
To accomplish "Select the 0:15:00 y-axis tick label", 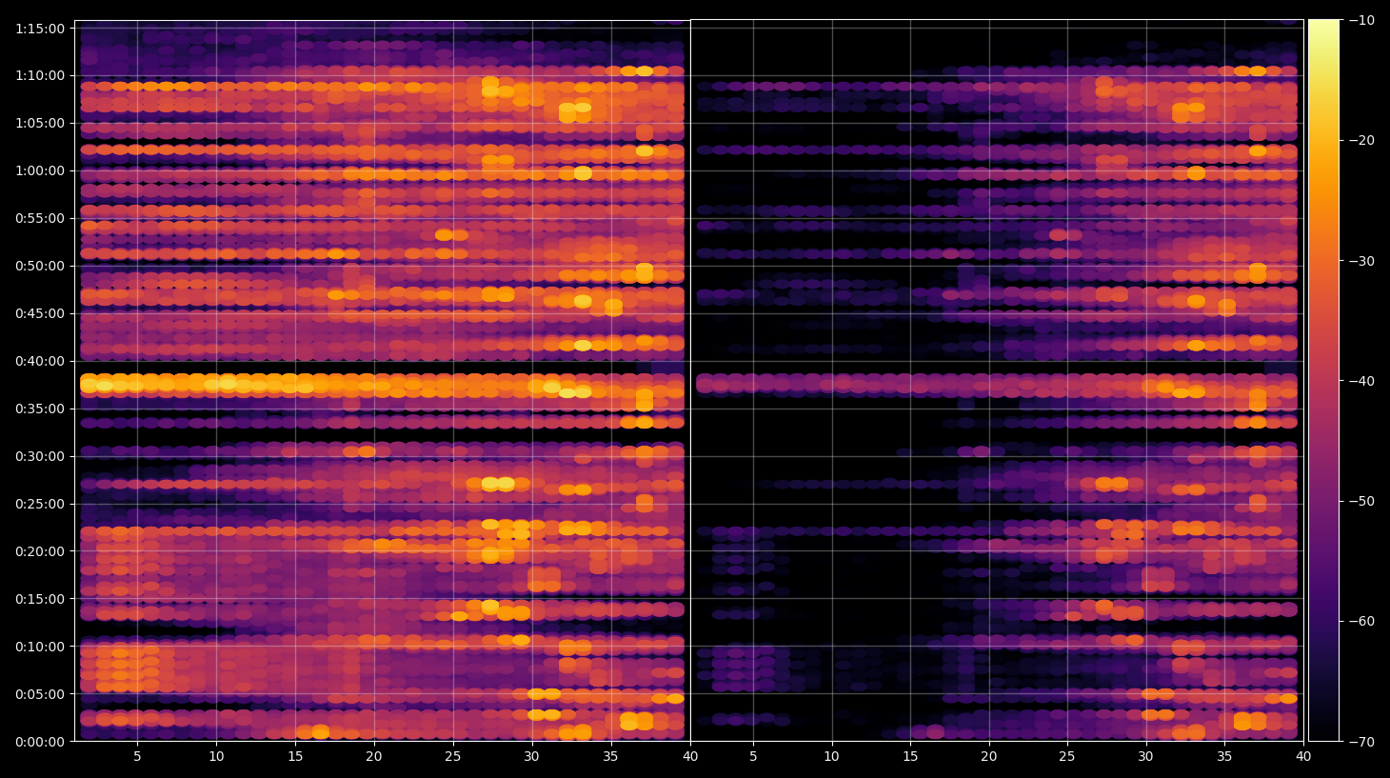I will click(x=40, y=600).
